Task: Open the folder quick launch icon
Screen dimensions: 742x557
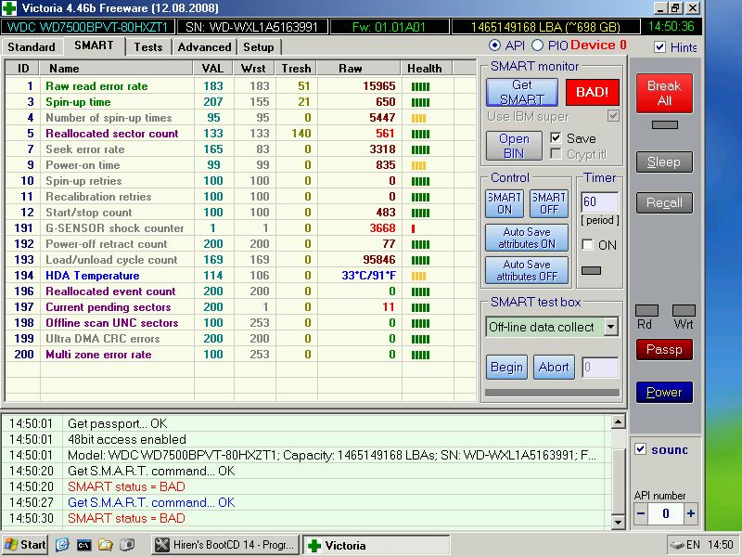Action: [105, 545]
